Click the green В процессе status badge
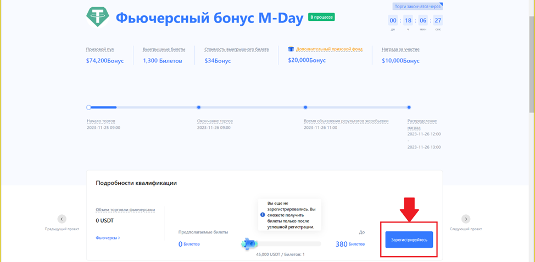The width and height of the screenshot is (535, 262). (x=321, y=17)
